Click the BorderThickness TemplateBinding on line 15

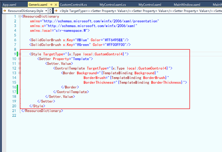pyautogui.click(x=135, y=83)
